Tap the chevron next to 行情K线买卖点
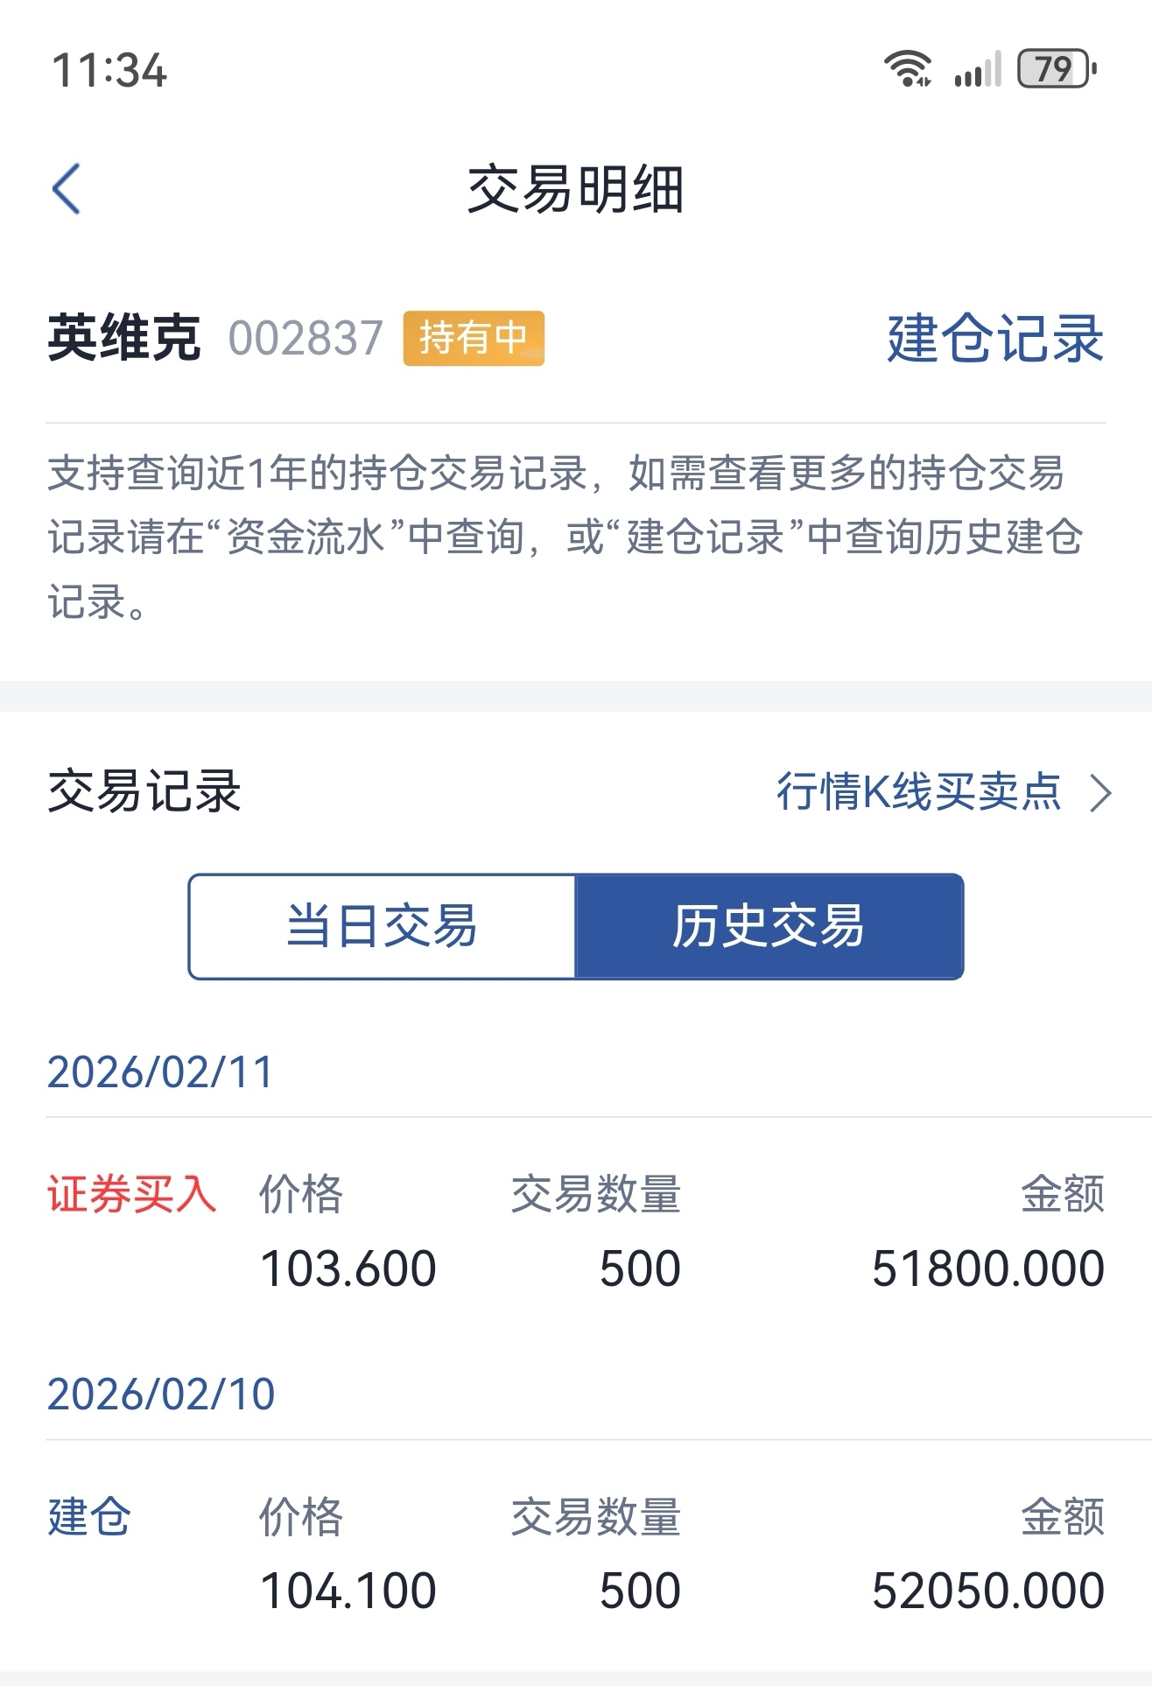Image resolution: width=1152 pixels, height=1686 pixels. pos(1099,793)
